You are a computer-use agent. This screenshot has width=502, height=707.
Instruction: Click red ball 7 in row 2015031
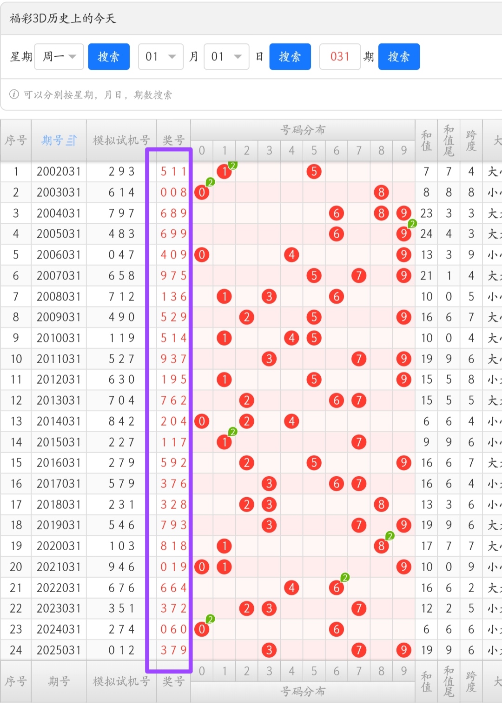(x=359, y=442)
